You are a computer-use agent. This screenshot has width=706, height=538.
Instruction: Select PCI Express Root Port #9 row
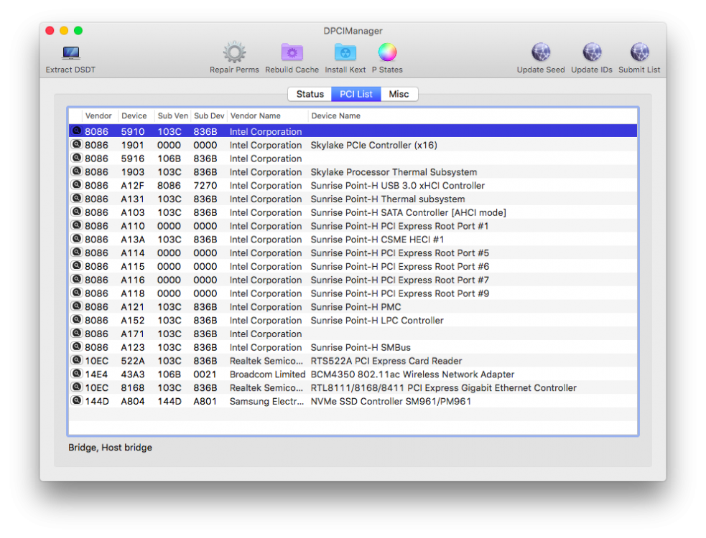click(x=353, y=293)
